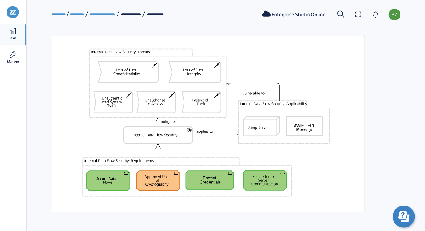The height and width of the screenshot is (231, 425).
Task: Toggle fullscreen view icon
Action: [358, 14]
